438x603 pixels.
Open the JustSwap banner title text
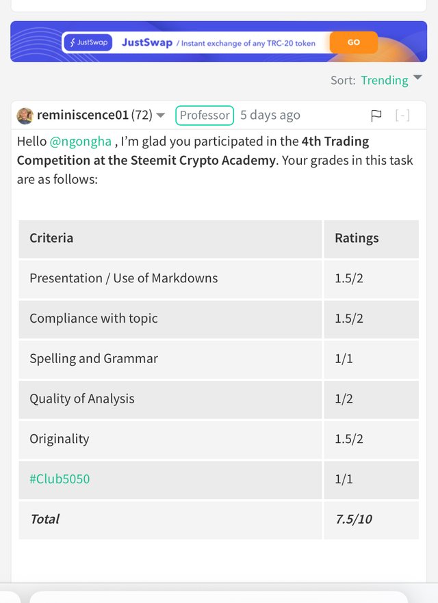[x=147, y=42]
